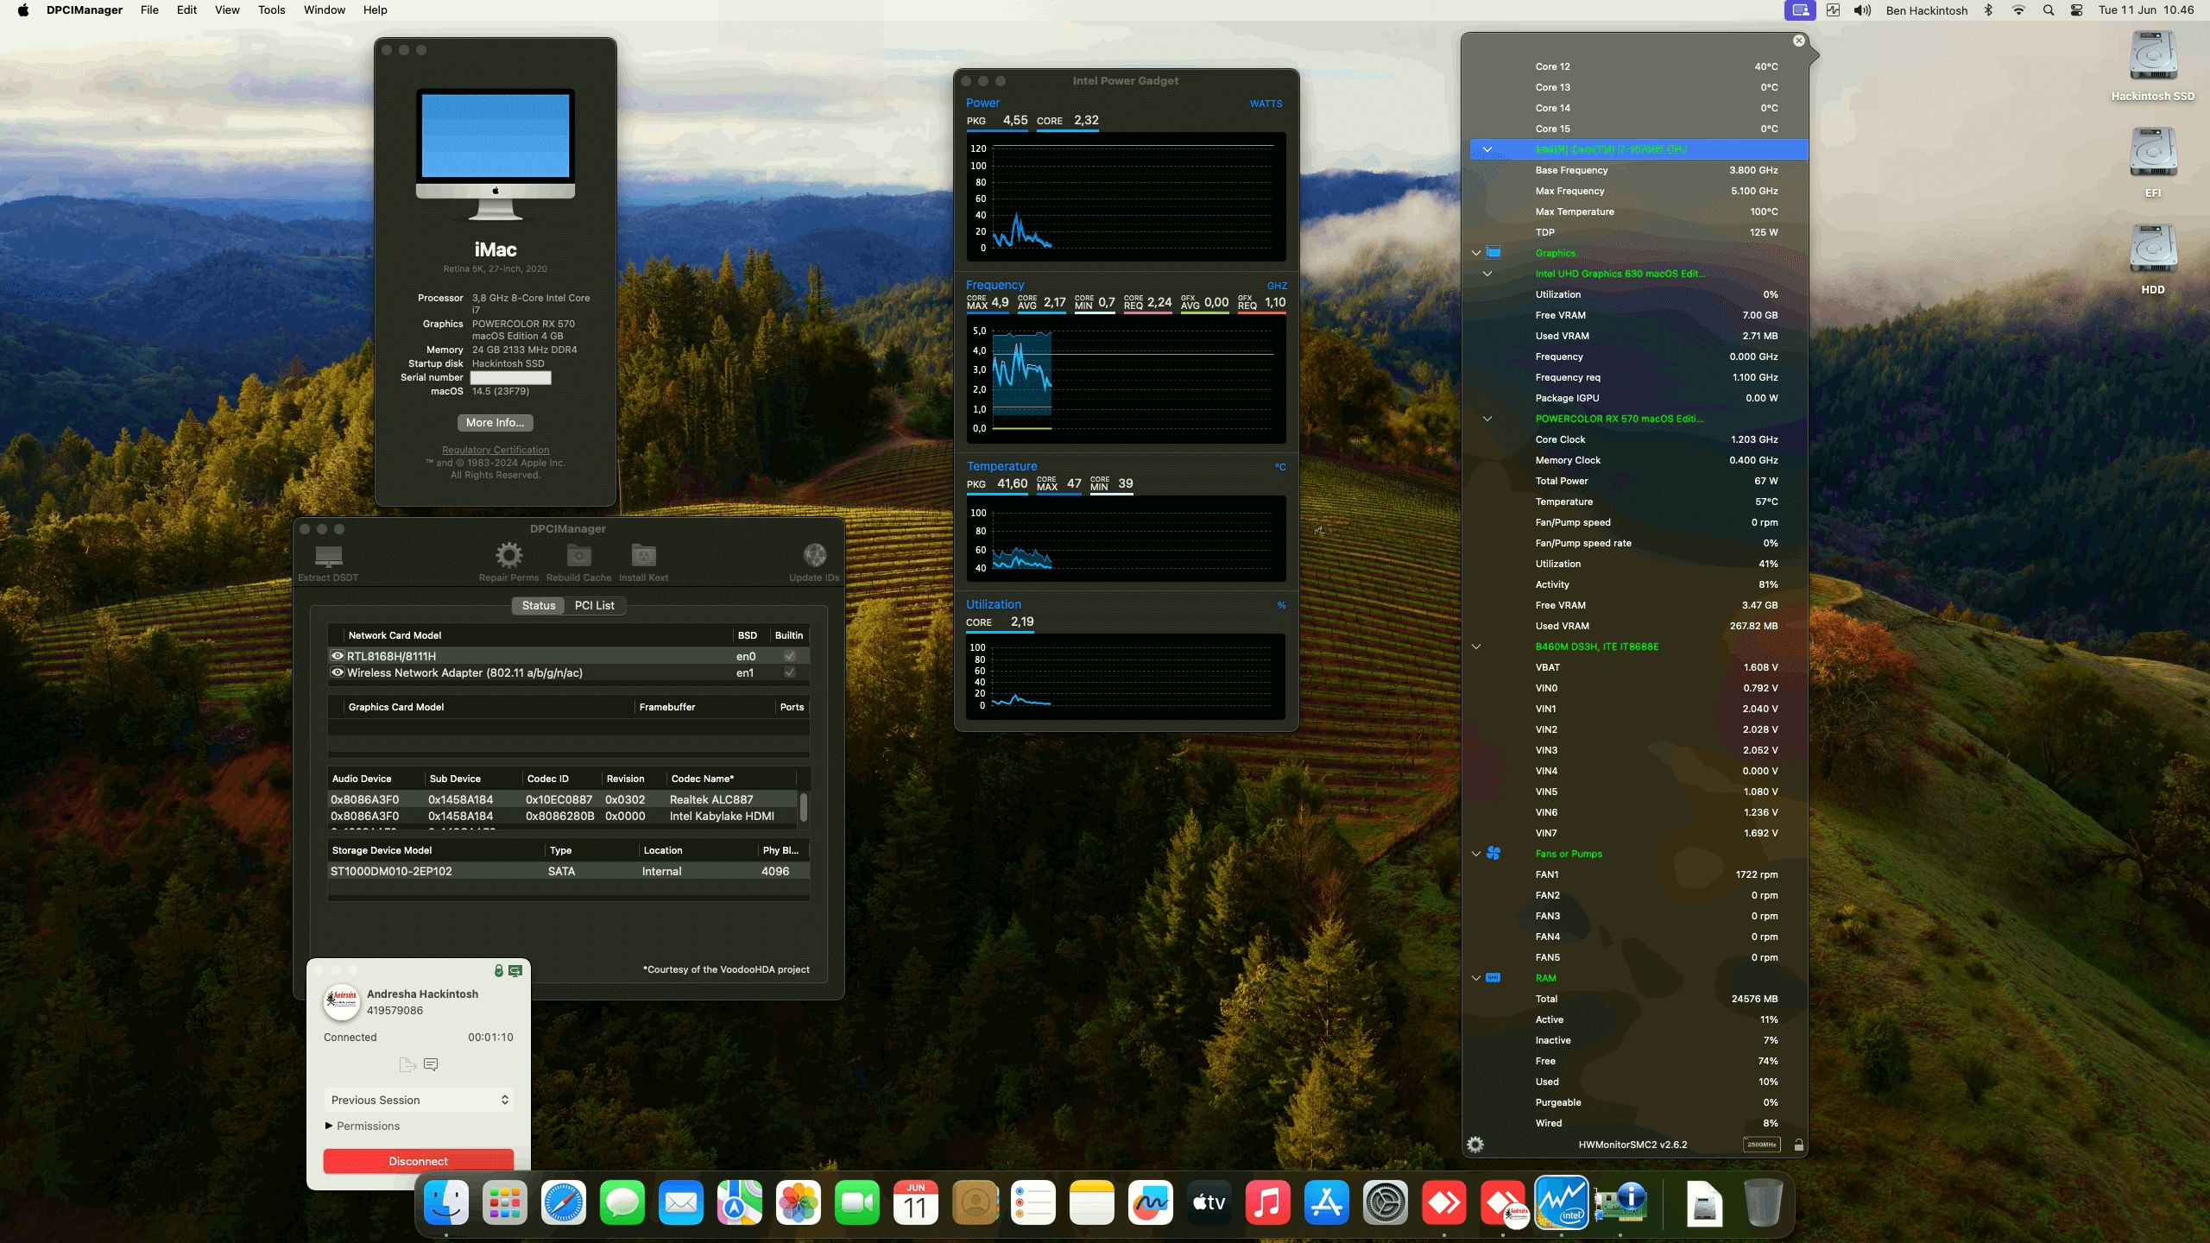The image size is (2210, 1243).
Task: Open HWMonitorSMC2 settings via the gear icon
Action: [x=1476, y=1144]
